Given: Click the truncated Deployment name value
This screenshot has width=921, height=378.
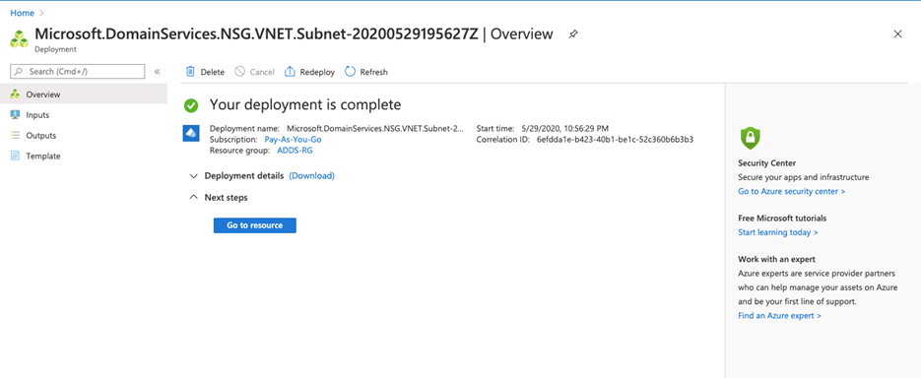Looking at the screenshot, I should [374, 128].
